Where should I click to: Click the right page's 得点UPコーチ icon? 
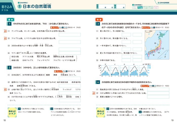click(x=101, y=112)
